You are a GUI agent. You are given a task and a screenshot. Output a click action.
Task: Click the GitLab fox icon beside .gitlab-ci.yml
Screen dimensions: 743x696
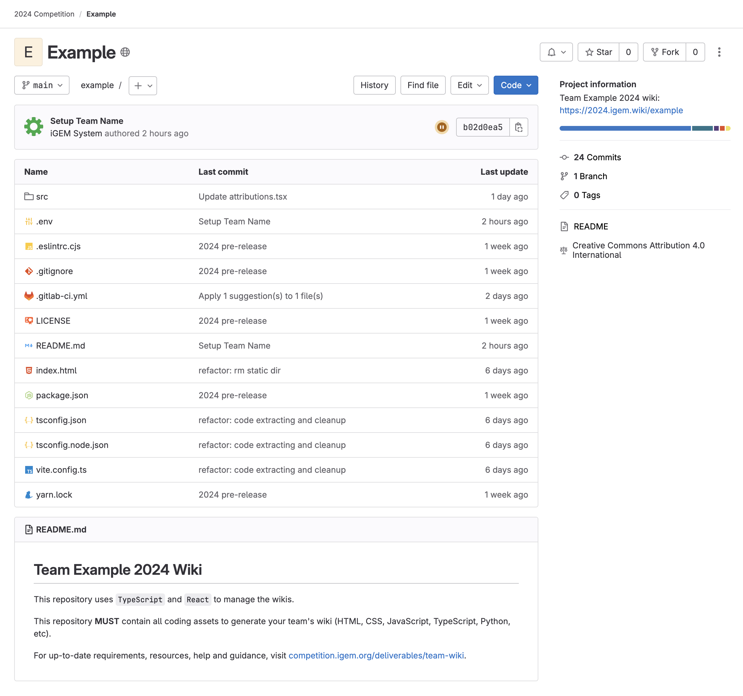[x=29, y=296]
